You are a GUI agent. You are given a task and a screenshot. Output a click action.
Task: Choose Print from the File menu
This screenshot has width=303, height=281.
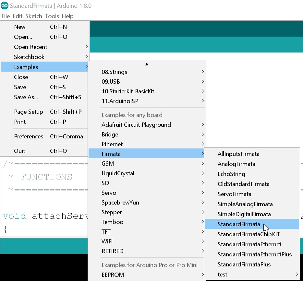44,122
